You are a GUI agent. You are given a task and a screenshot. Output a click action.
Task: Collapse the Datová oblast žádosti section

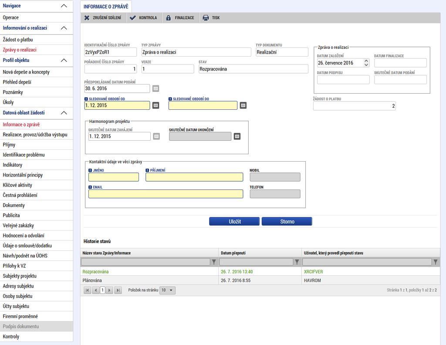click(x=64, y=113)
